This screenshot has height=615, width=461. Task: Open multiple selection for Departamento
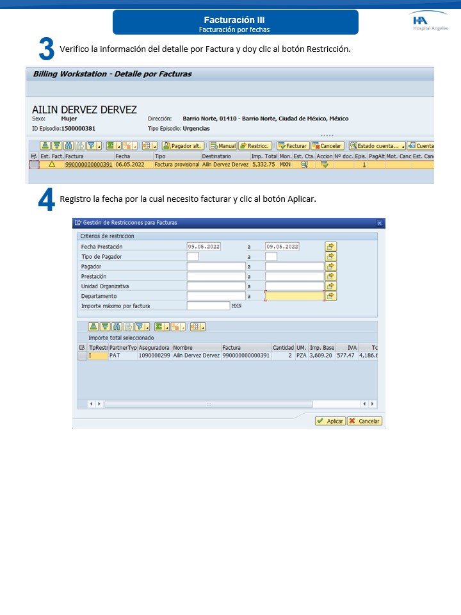tap(330, 296)
